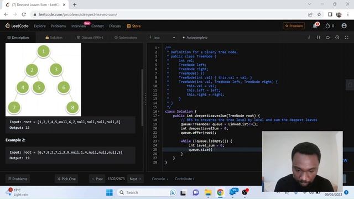This screenshot has width=354, height=199.
Task: Go to the Prev problem
Action: (97, 179)
